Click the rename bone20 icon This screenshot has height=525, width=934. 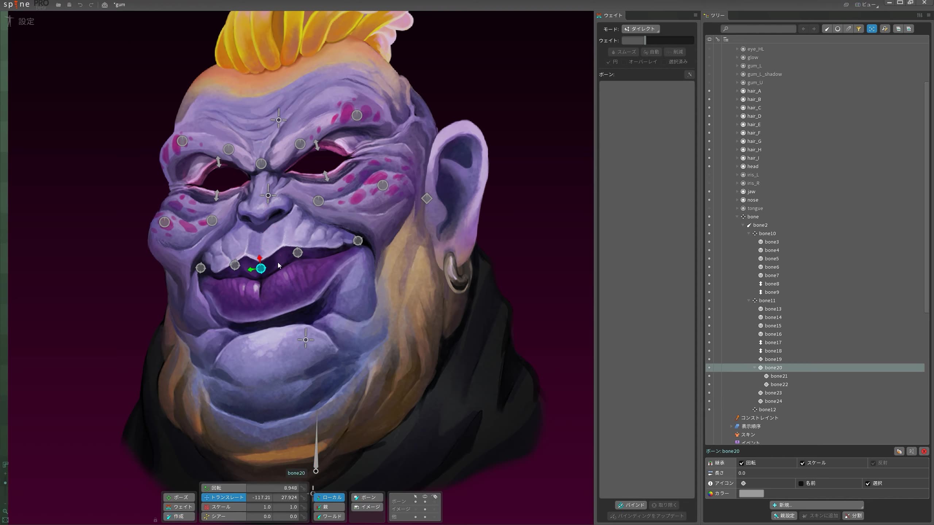[x=911, y=451]
